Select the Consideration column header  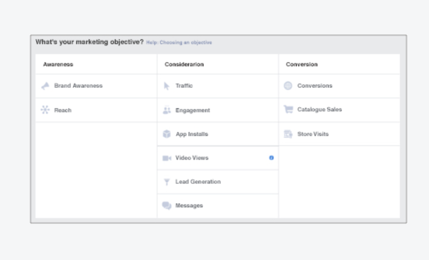pyautogui.click(x=184, y=65)
